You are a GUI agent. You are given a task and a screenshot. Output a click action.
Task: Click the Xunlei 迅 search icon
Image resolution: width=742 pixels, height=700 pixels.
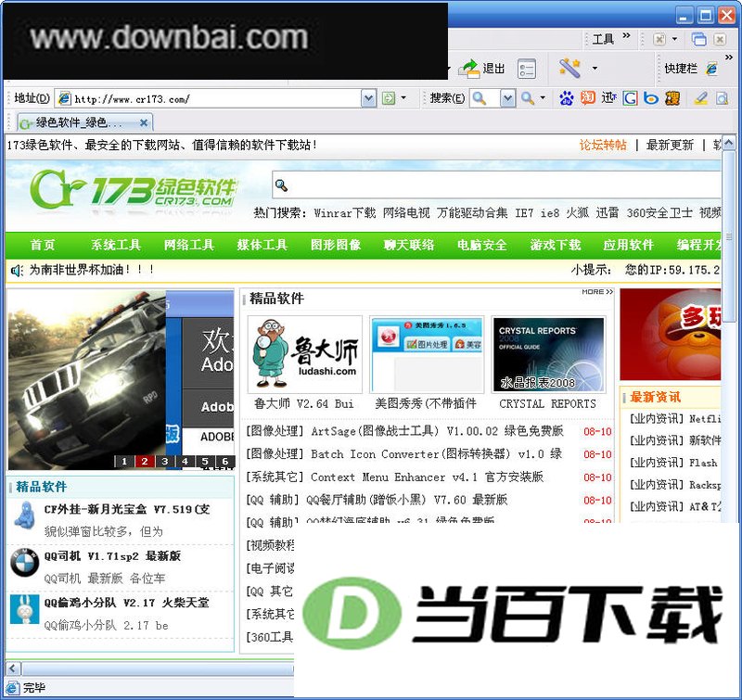(x=608, y=98)
